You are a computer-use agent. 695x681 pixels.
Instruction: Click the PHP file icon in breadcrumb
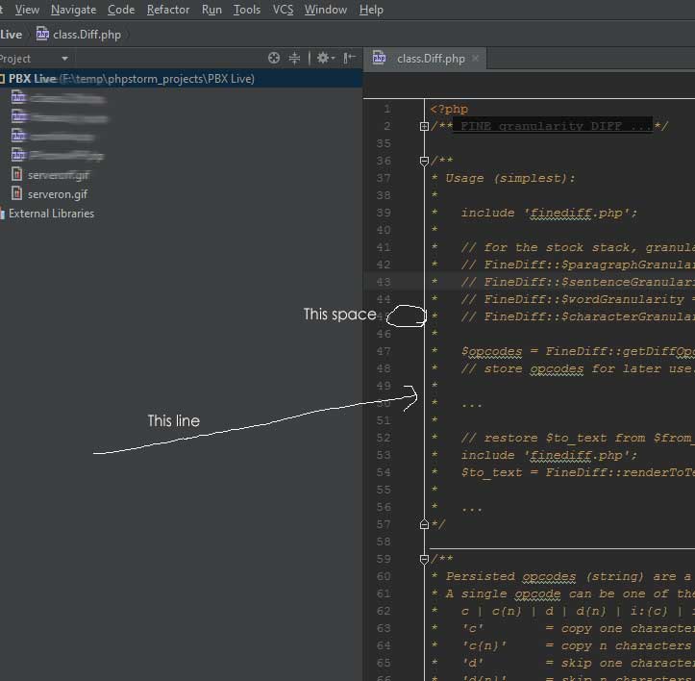(x=42, y=35)
